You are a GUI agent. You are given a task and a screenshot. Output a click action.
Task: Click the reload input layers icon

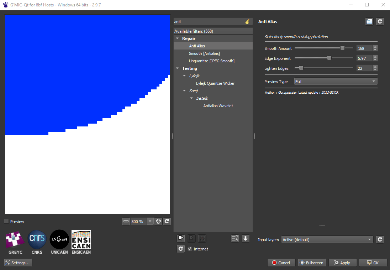[380, 239]
